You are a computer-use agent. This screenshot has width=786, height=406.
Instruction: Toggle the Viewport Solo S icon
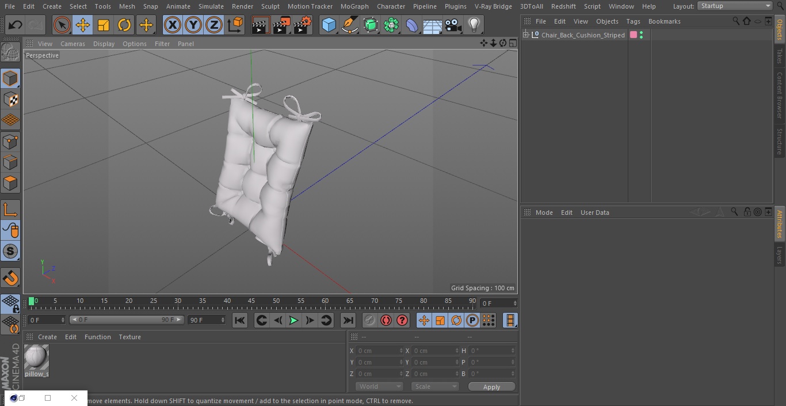click(x=10, y=251)
